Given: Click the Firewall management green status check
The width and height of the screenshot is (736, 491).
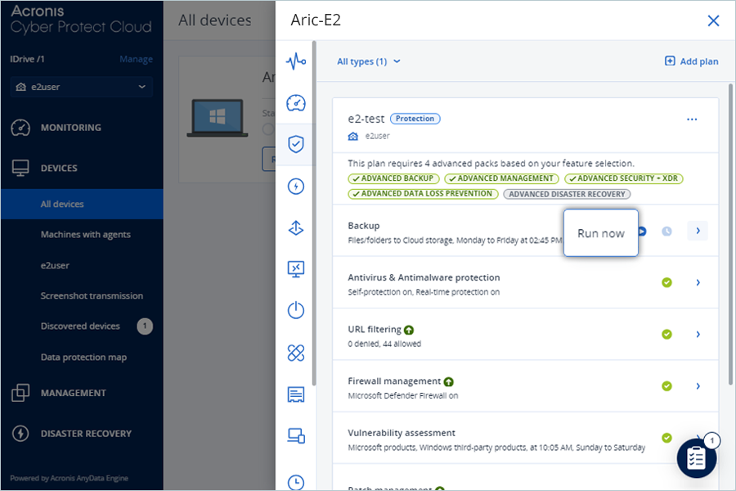Looking at the screenshot, I should point(666,385).
